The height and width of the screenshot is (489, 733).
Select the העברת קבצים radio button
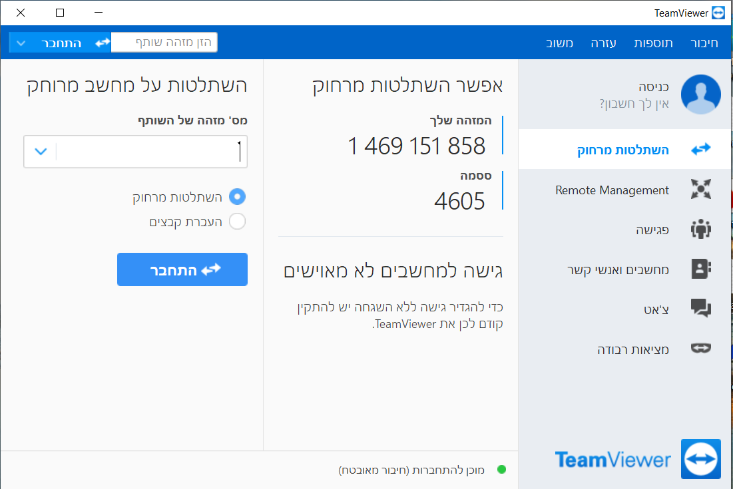click(x=237, y=222)
